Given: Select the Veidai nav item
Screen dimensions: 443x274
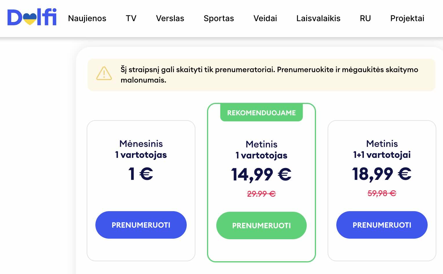Looking at the screenshot, I should tap(265, 19).
